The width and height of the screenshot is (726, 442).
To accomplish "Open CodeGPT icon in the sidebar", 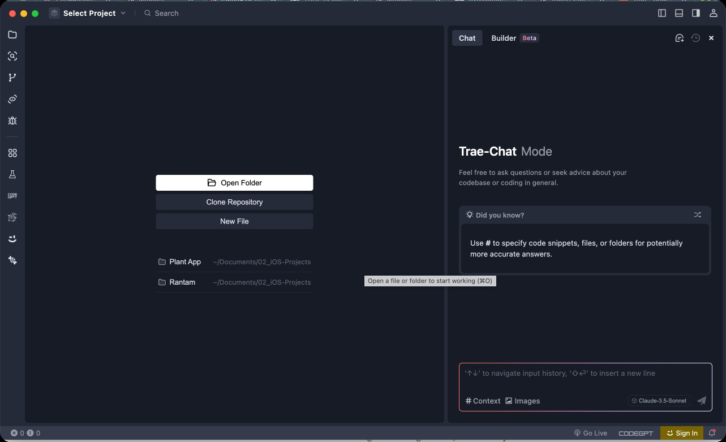I will [x=12, y=196].
